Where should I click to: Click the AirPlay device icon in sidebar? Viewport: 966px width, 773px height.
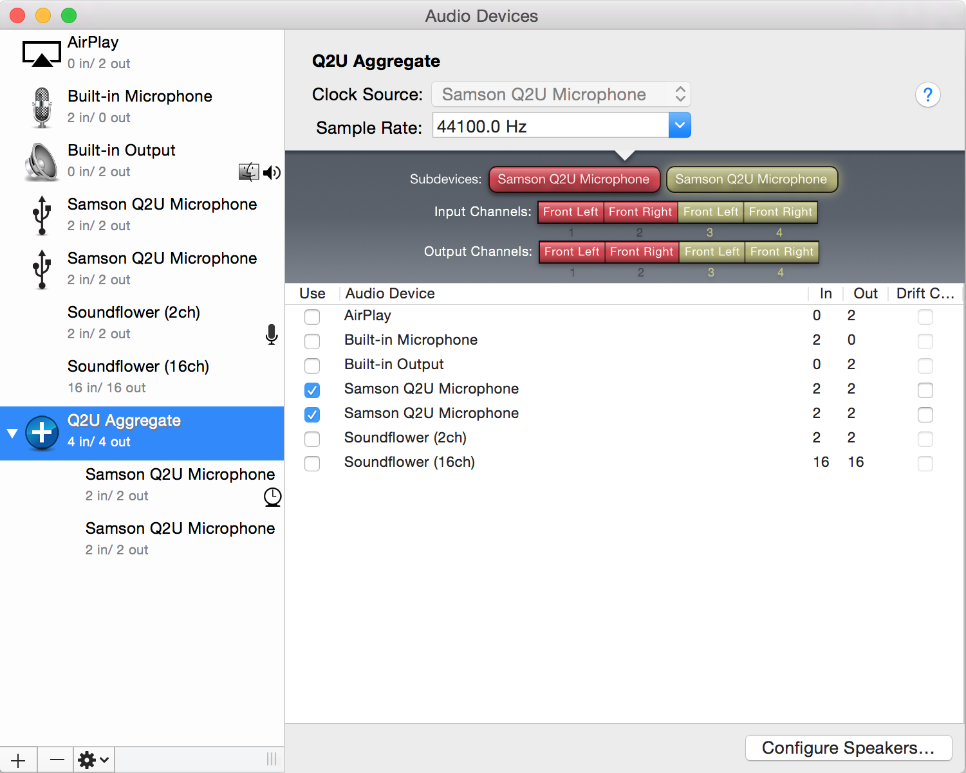[x=42, y=54]
